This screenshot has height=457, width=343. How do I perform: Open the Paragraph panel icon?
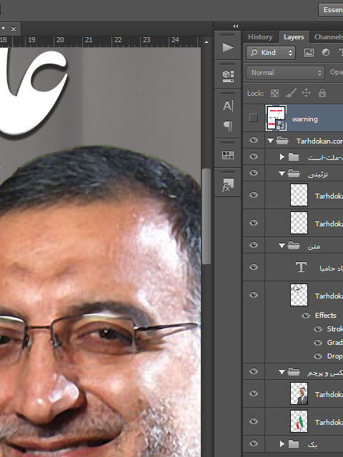(x=228, y=126)
